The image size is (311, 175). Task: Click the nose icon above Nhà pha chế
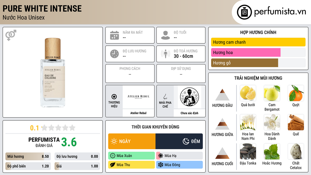pos(165,97)
